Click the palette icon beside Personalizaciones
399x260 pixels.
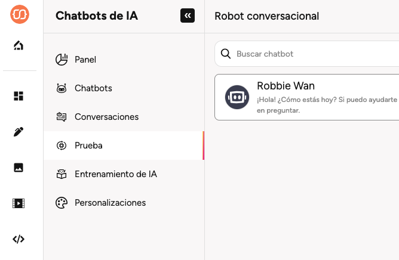click(61, 203)
